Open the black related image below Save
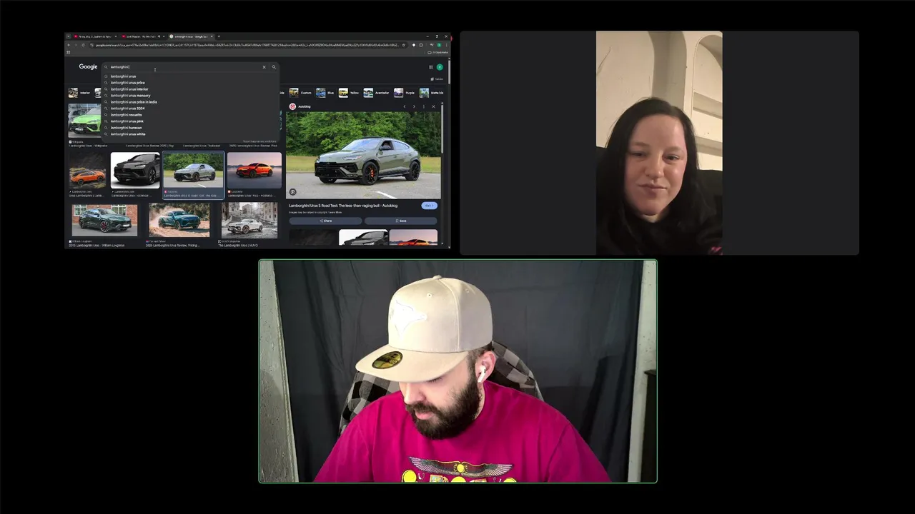 363,238
